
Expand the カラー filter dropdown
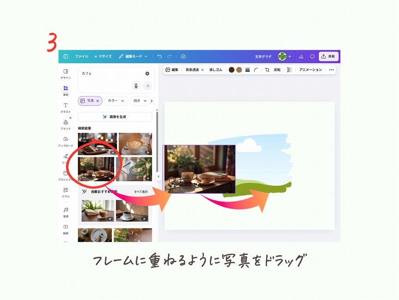[116, 101]
